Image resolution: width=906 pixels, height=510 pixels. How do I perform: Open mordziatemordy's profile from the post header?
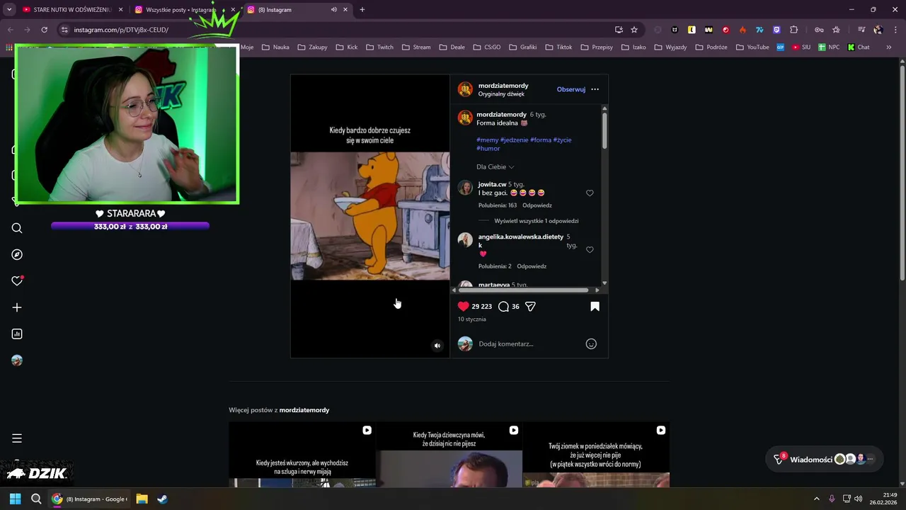(503, 86)
